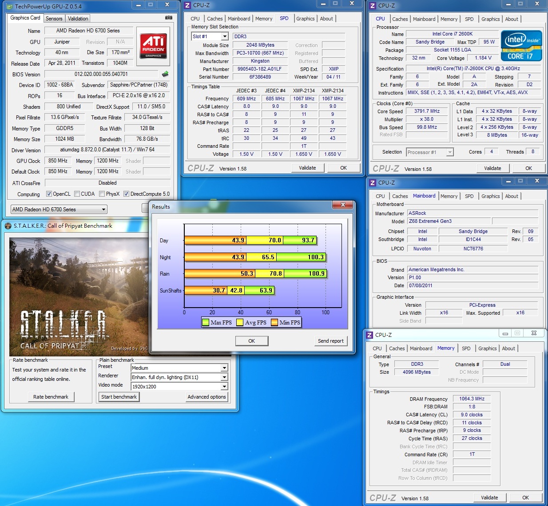Click the Send report button
Image resolution: width=548 pixels, height=506 pixels.
(x=331, y=341)
